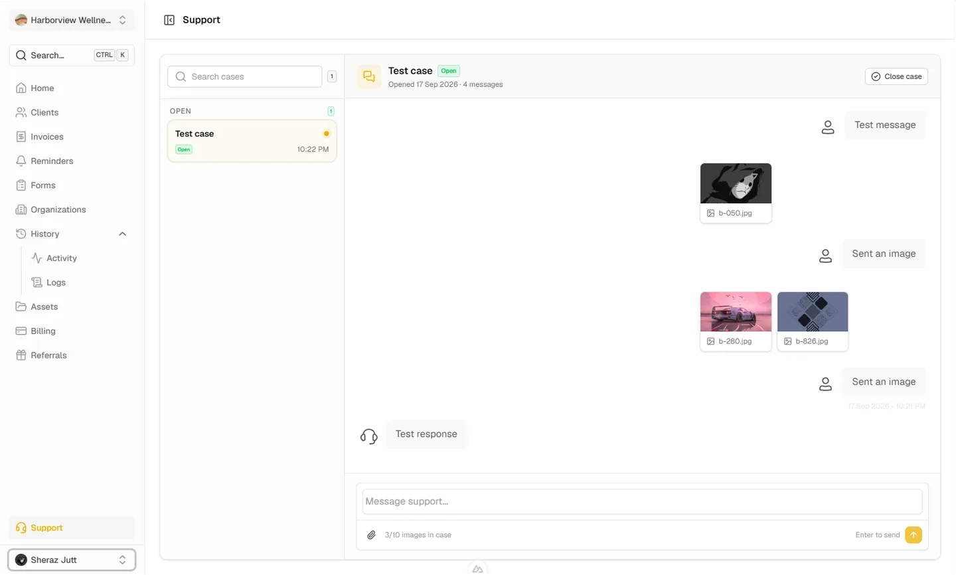The width and height of the screenshot is (956, 575).
Task: Open the Reminders page label
Action: click(x=52, y=161)
